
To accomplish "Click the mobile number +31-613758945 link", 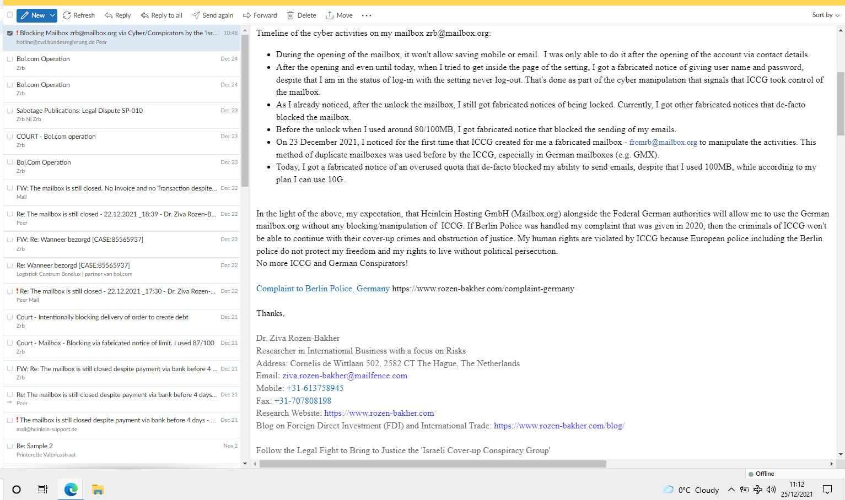I will click(x=315, y=388).
